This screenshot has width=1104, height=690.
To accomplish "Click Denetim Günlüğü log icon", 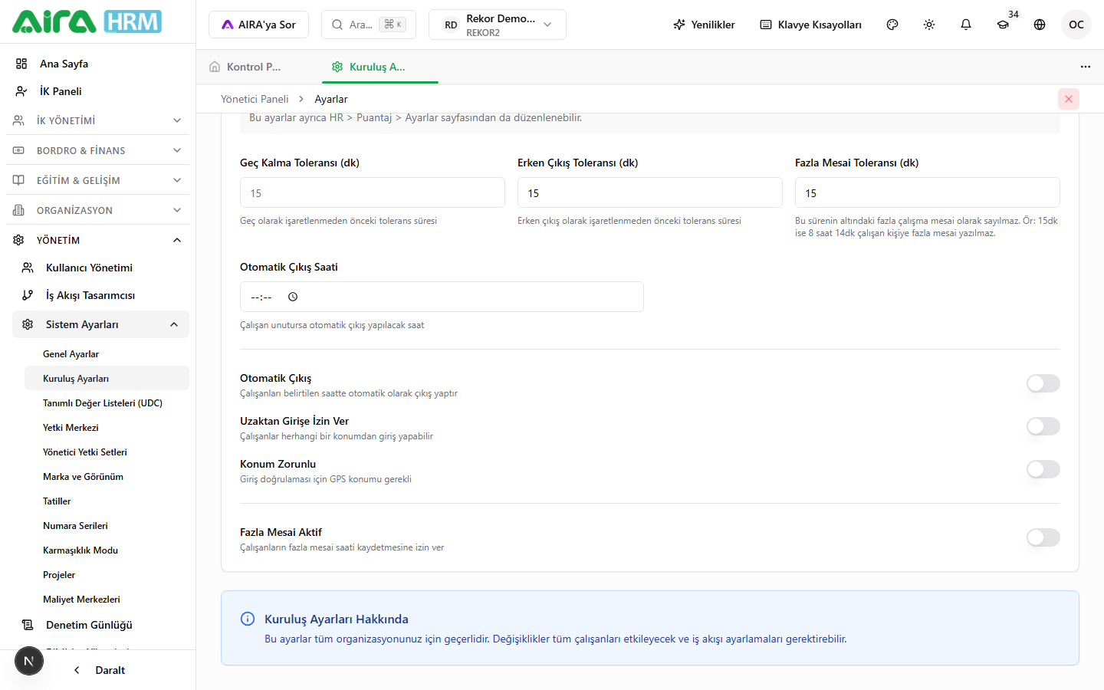I will point(28,625).
